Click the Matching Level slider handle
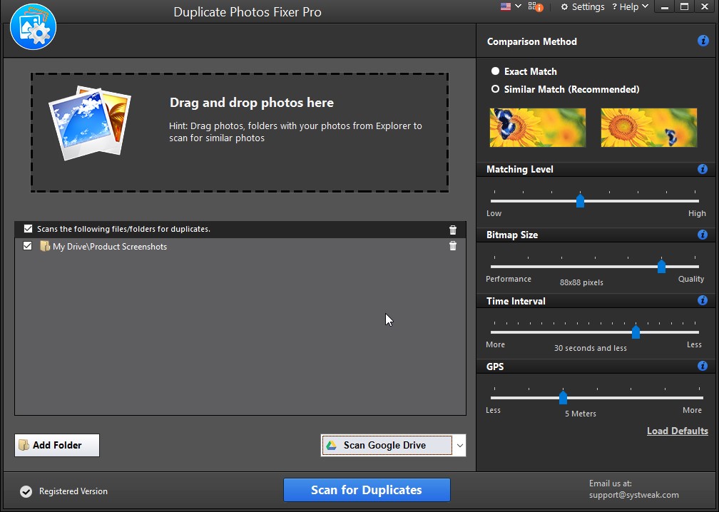This screenshot has height=512, width=719. tap(580, 201)
